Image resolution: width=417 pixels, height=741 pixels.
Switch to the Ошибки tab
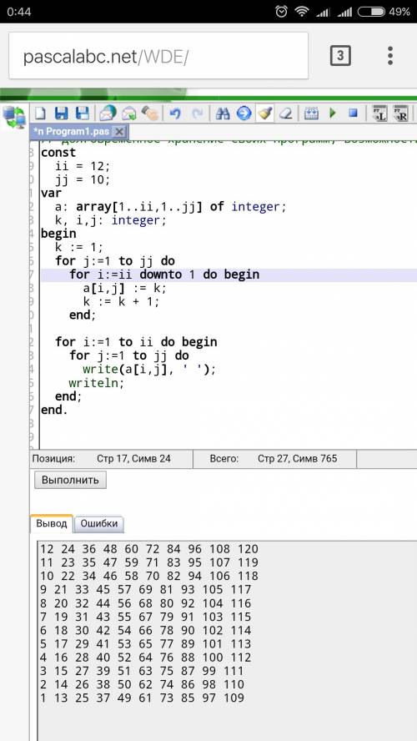[98, 523]
